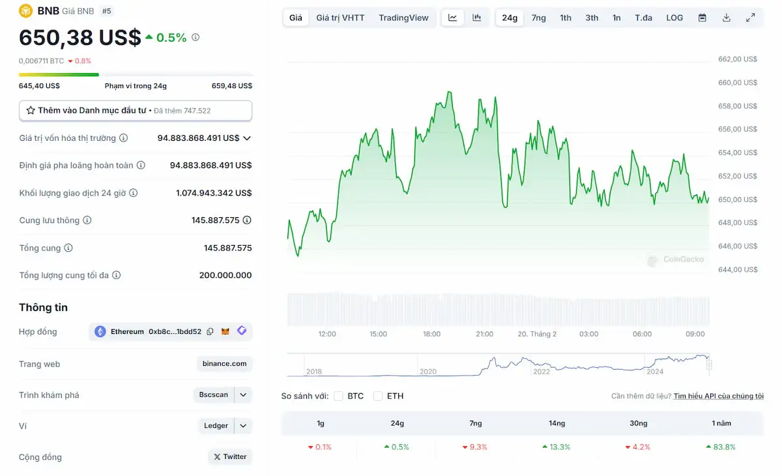The height and width of the screenshot is (476, 782).
Task: Select the line chart icon
Action: (x=452, y=18)
